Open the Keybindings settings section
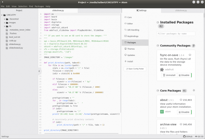The height and width of the screenshot is (139, 205). 133,36
